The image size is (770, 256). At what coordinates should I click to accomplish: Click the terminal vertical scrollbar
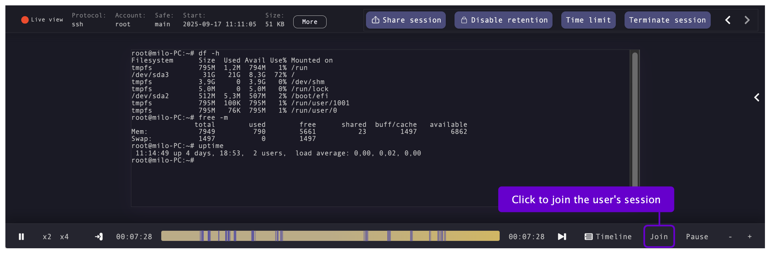[x=635, y=119]
